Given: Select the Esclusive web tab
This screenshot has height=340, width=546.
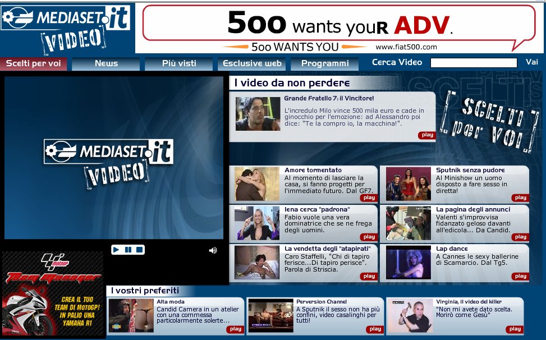Looking at the screenshot, I should click(252, 64).
